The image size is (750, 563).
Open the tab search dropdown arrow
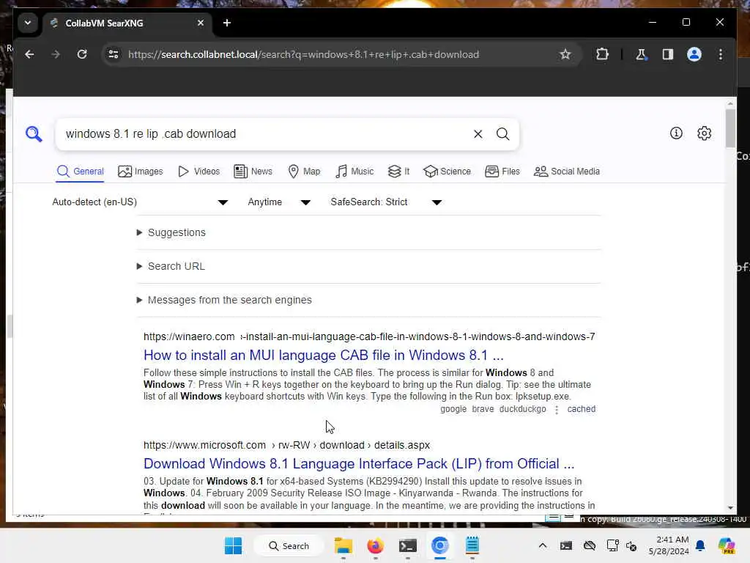(x=28, y=23)
